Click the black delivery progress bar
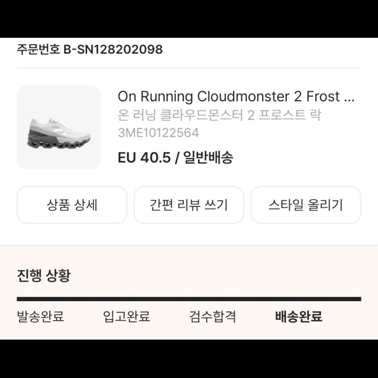 coord(189,298)
